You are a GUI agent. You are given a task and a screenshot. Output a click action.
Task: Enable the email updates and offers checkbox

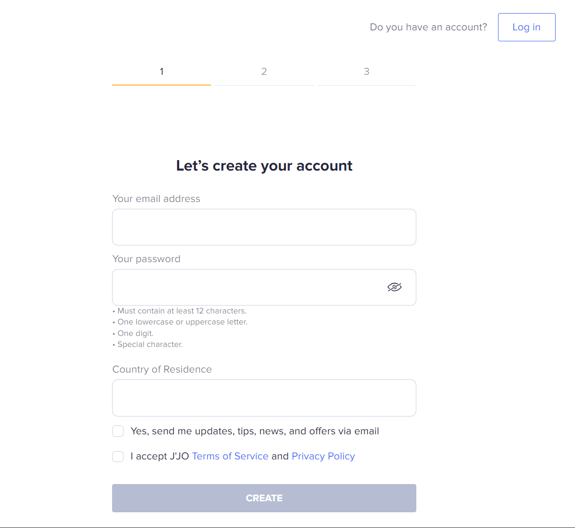click(118, 431)
